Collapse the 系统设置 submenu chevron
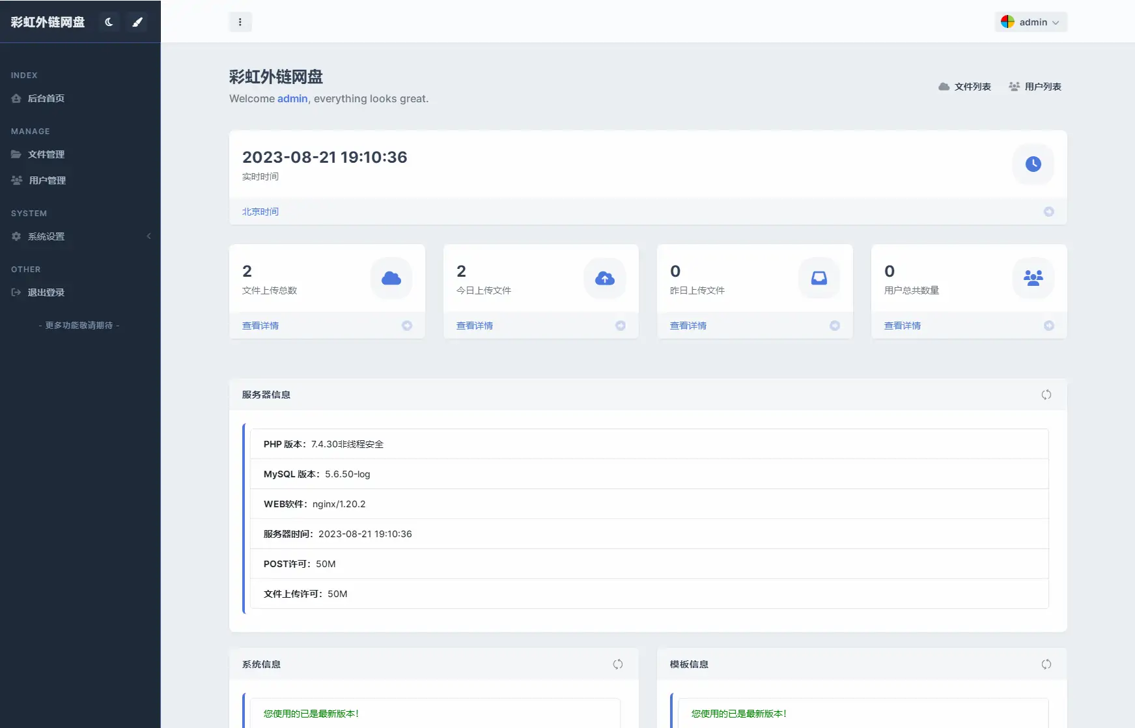 tap(148, 236)
